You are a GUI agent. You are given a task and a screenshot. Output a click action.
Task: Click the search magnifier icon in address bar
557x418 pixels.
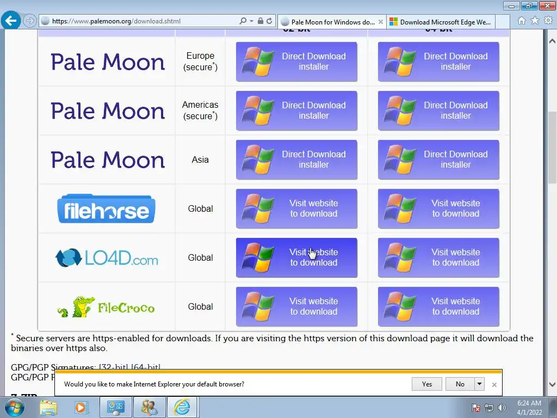(243, 21)
